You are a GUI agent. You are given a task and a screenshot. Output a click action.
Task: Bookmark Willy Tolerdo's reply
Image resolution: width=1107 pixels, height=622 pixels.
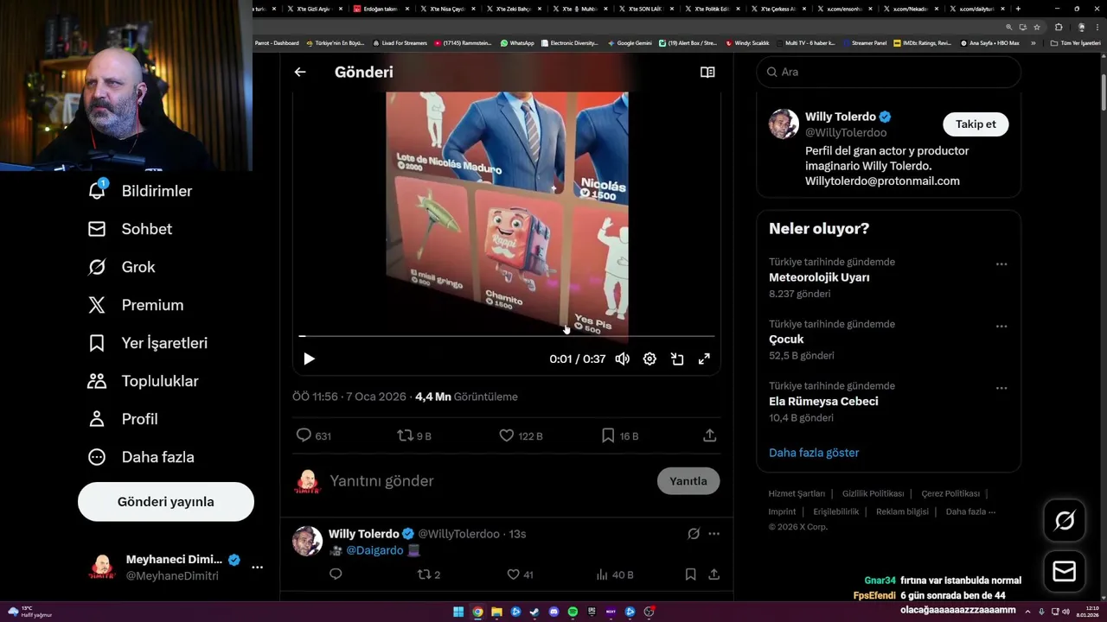click(690, 574)
